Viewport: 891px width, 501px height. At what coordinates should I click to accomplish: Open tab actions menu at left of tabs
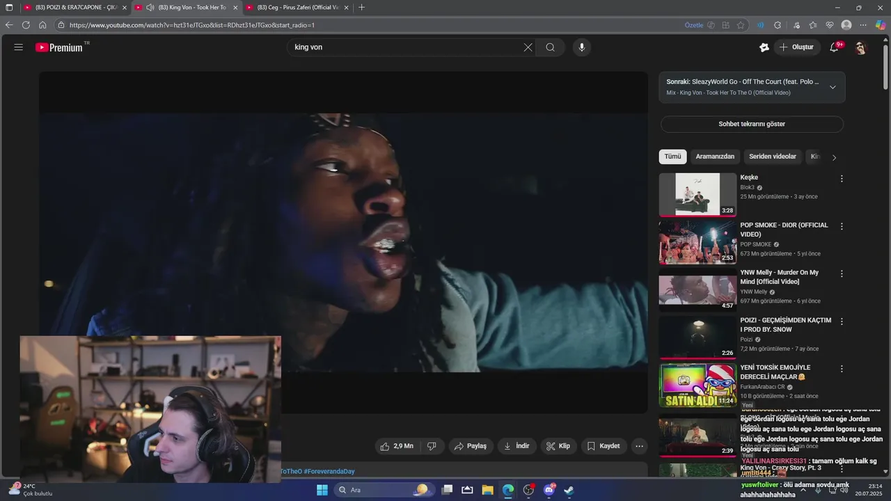(9, 7)
